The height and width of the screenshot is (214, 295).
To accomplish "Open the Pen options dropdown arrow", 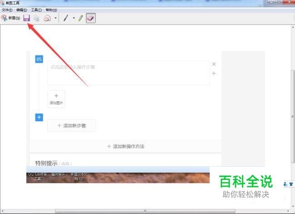I will click(74, 18).
